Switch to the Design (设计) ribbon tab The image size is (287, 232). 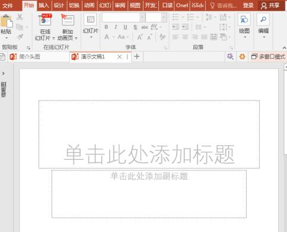(x=59, y=5)
